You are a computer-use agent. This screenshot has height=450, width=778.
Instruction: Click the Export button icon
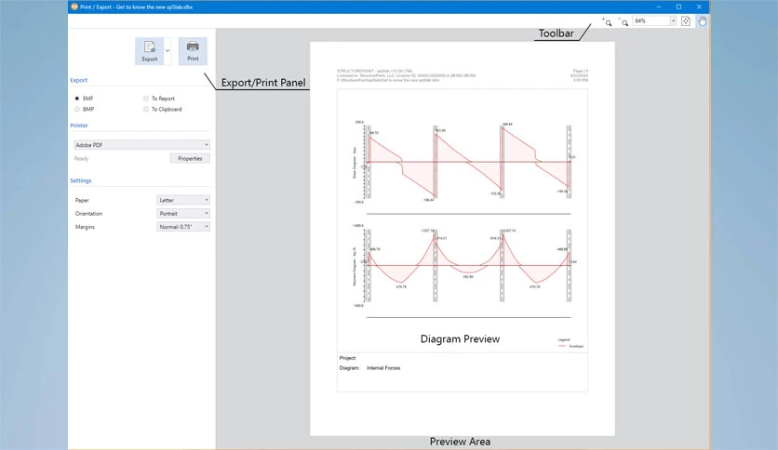coord(149,50)
